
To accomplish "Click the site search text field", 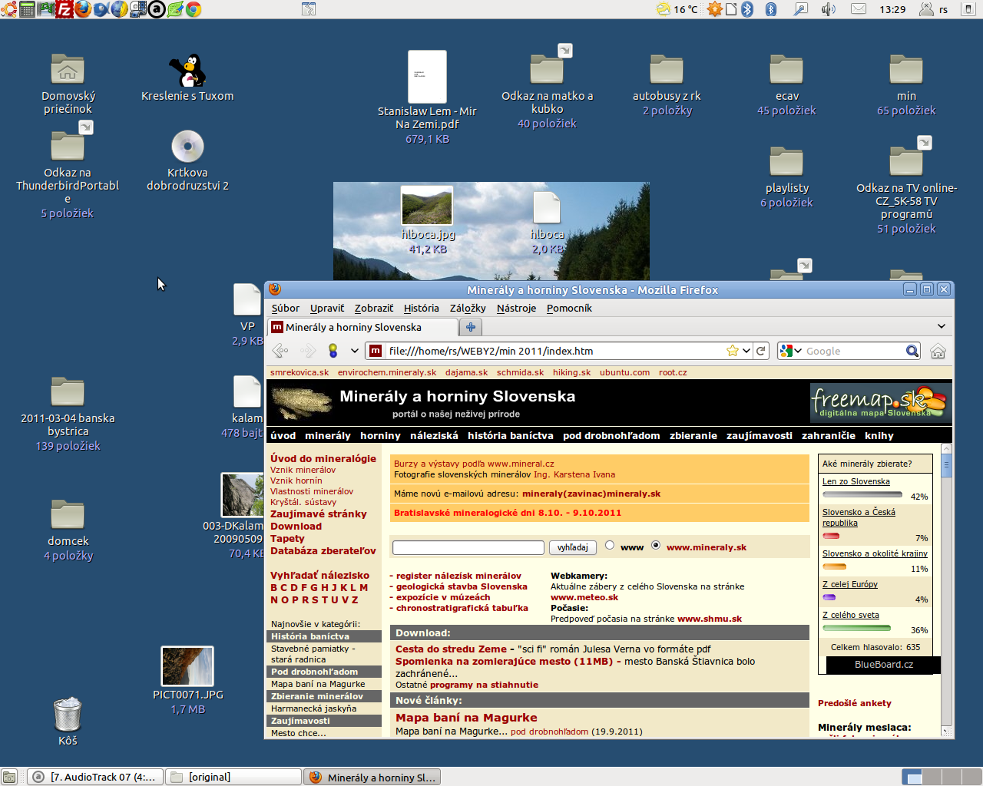I will click(x=468, y=547).
